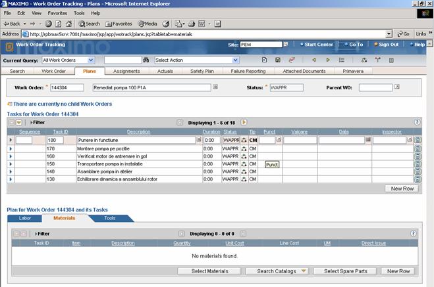This screenshot has width=434, height=287.
Task: Switch to the Work Order tab
Action: tap(54, 71)
